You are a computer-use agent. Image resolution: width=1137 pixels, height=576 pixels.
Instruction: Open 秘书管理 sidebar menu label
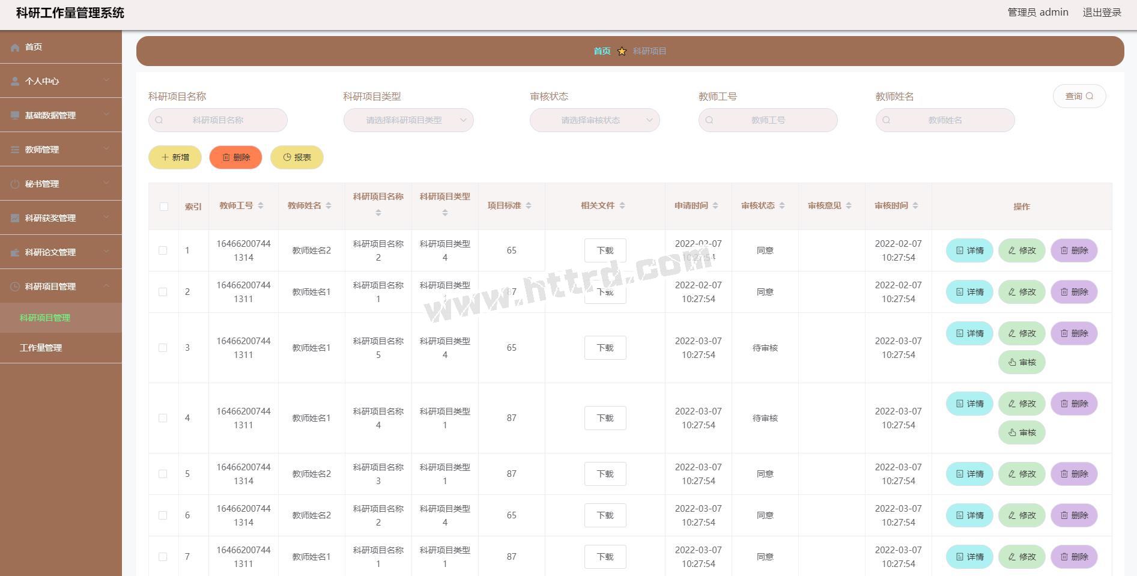[x=42, y=184]
